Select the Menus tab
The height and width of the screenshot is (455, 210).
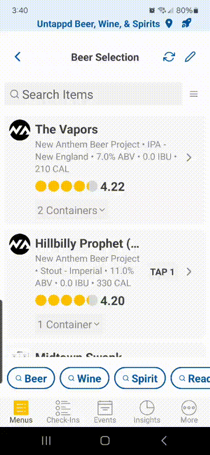pyautogui.click(x=21, y=412)
